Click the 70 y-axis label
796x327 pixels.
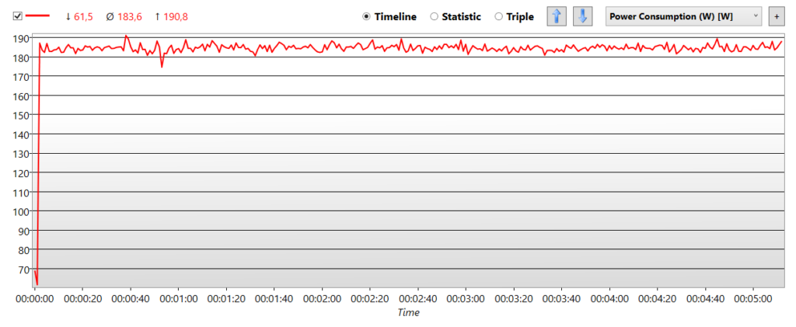tap(23, 270)
